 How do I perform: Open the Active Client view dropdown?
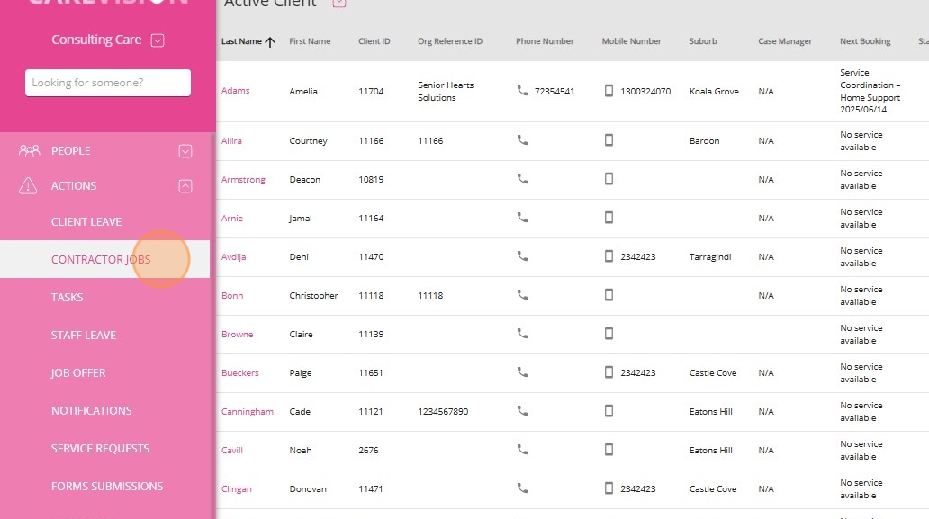pyautogui.click(x=338, y=3)
